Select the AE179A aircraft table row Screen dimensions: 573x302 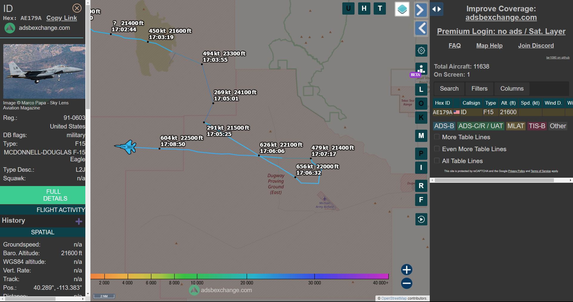(x=503, y=112)
